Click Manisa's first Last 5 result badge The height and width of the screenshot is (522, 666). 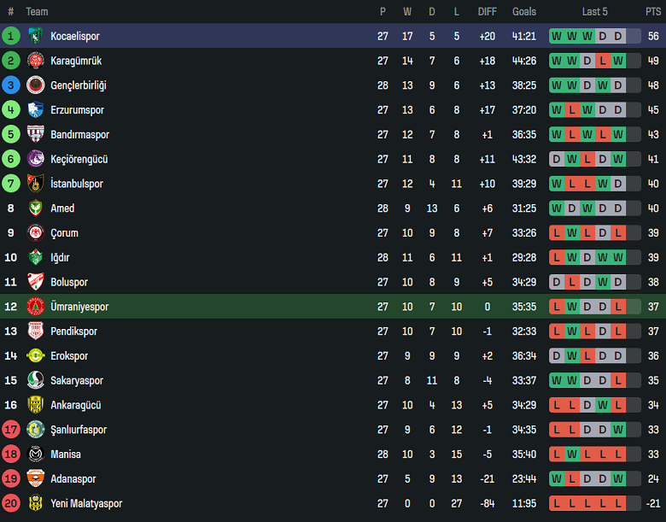[x=557, y=454]
